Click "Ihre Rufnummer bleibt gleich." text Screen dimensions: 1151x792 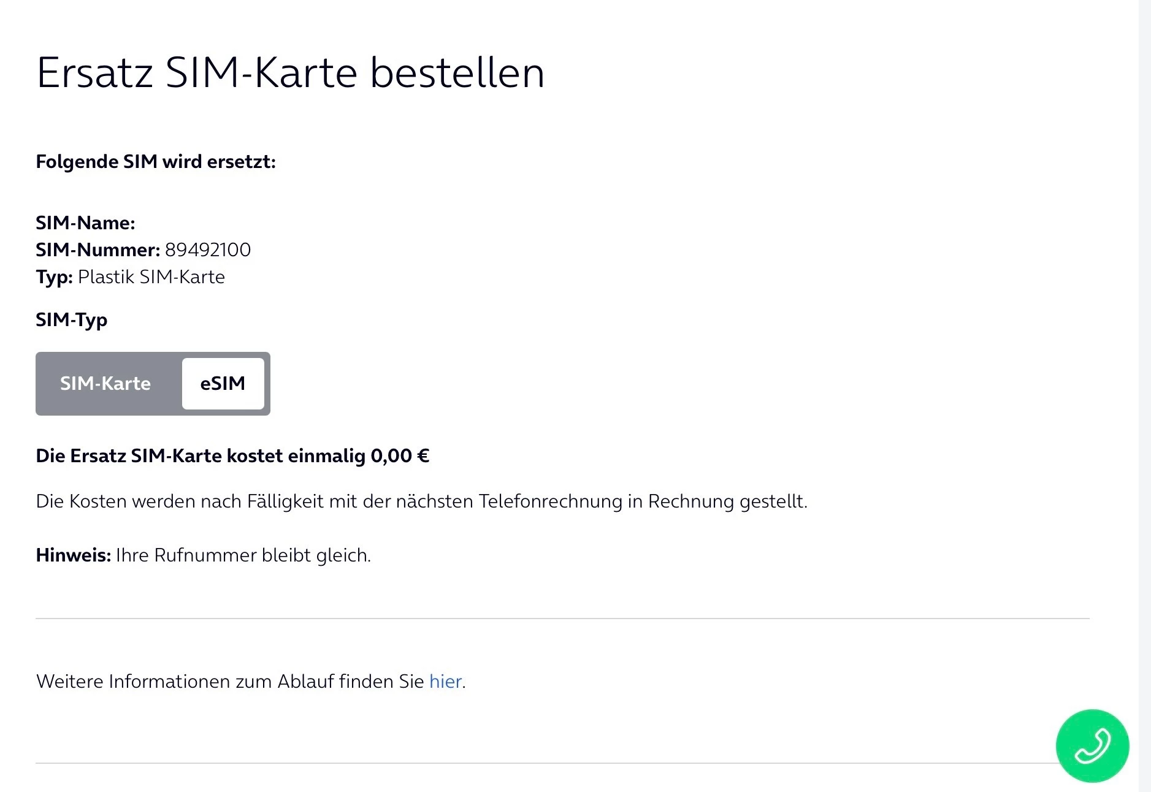point(243,555)
